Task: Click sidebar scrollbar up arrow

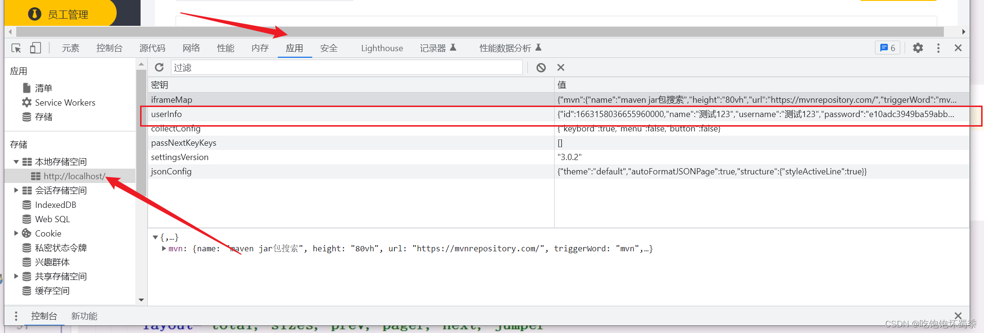Action: coord(141,64)
